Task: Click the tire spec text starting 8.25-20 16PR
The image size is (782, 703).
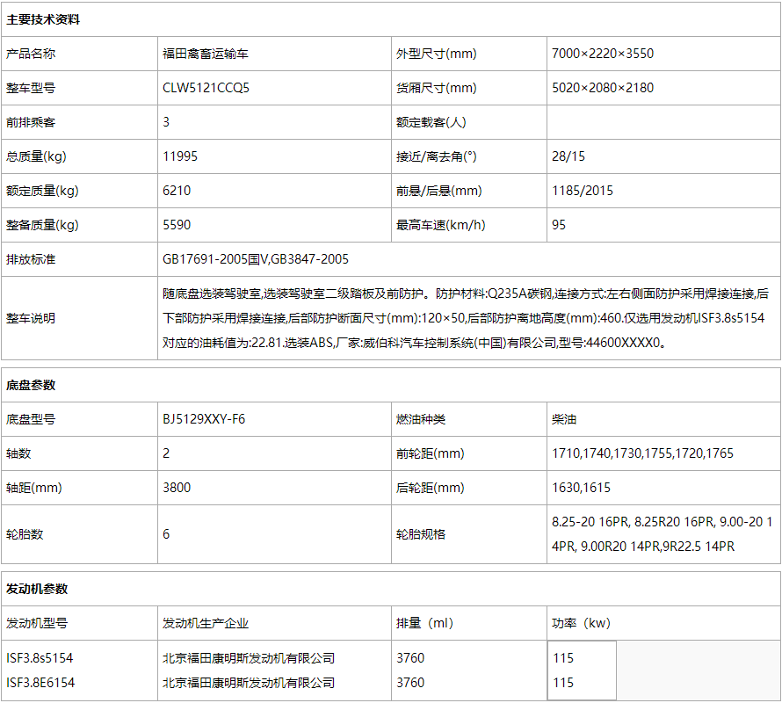Action: click(x=663, y=534)
